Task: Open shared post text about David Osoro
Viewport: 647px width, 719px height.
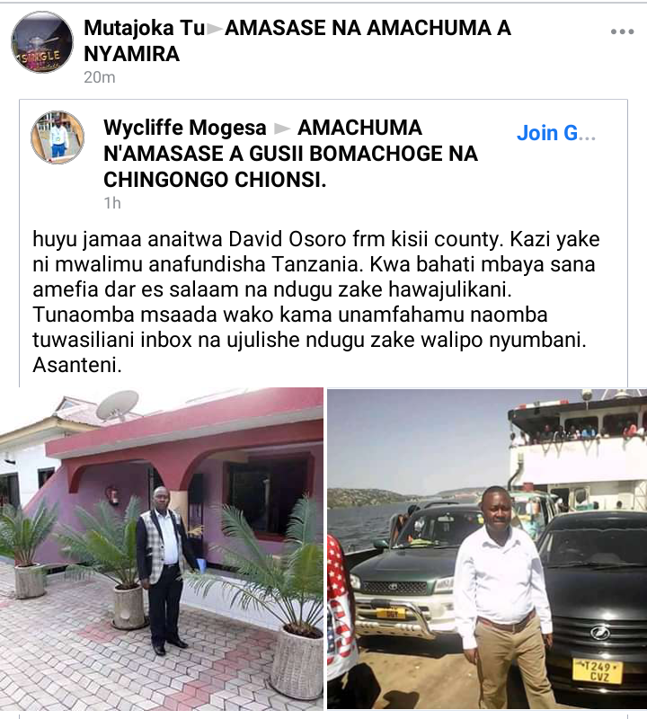Action: click(x=316, y=302)
